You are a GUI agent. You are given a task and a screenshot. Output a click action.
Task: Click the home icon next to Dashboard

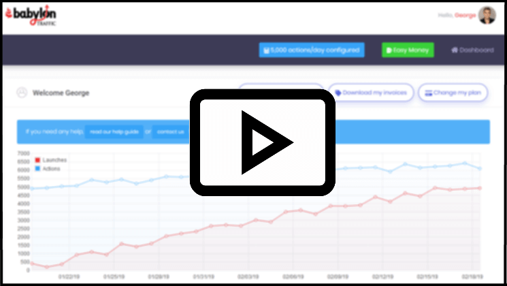[455, 50]
